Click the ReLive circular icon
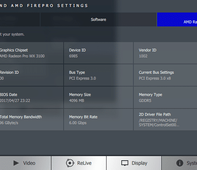 pos(70,163)
